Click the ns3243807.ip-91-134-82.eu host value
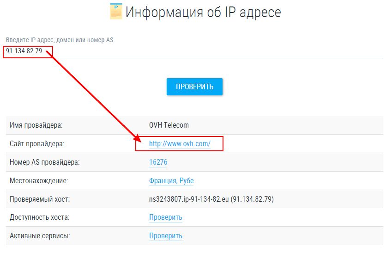386x272 pixels. pyautogui.click(x=211, y=199)
